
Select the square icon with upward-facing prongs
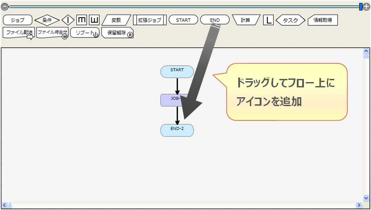point(94,20)
